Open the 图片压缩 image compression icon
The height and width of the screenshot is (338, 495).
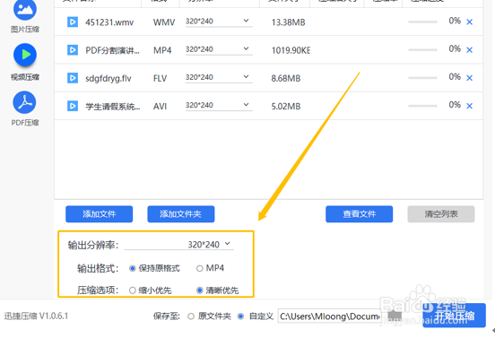click(25, 10)
